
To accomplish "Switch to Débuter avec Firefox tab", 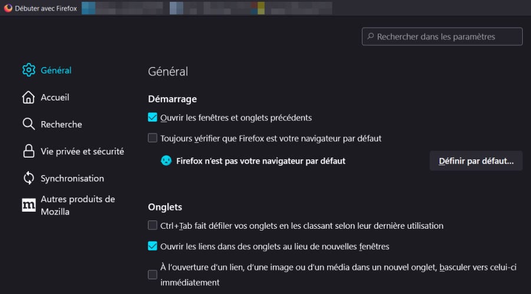I will click(x=41, y=8).
